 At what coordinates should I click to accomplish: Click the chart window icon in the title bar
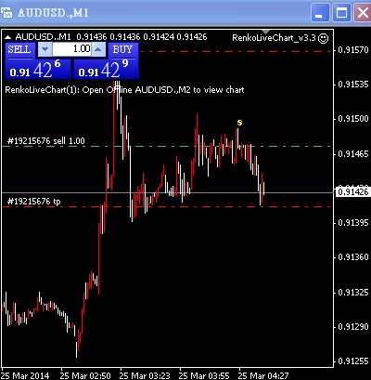[6, 13]
